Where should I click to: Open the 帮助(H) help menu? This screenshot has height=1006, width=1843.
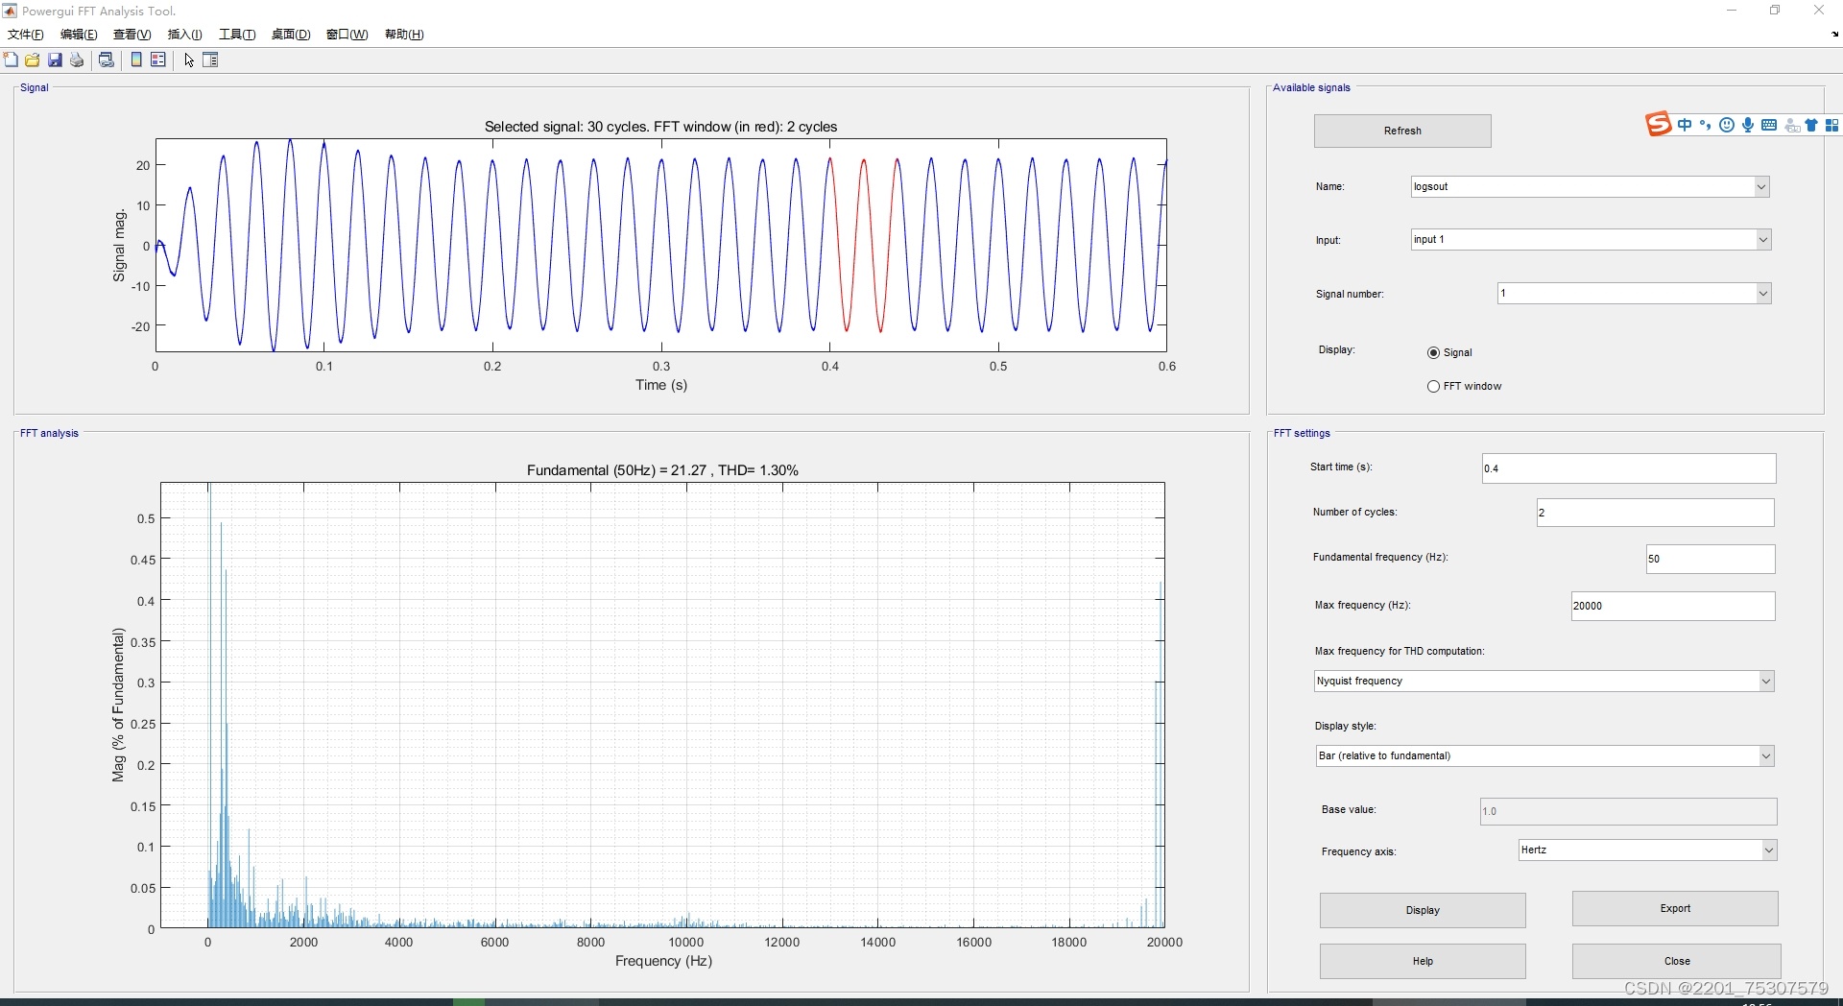[x=404, y=35]
